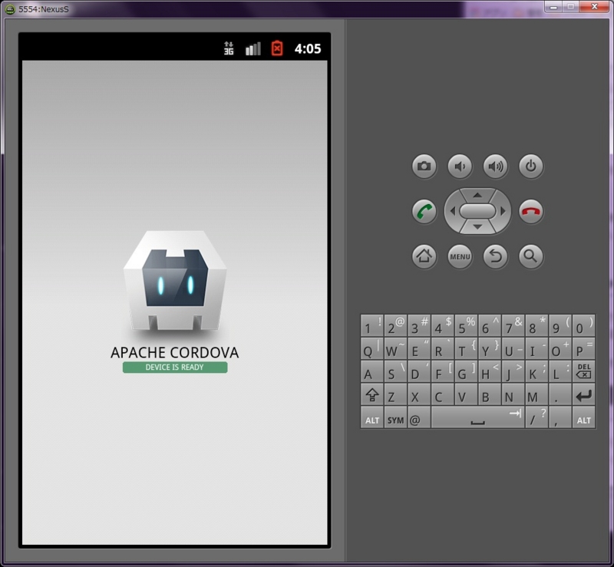This screenshot has width=614, height=567.
Task: Click the M key
Action: point(536,394)
